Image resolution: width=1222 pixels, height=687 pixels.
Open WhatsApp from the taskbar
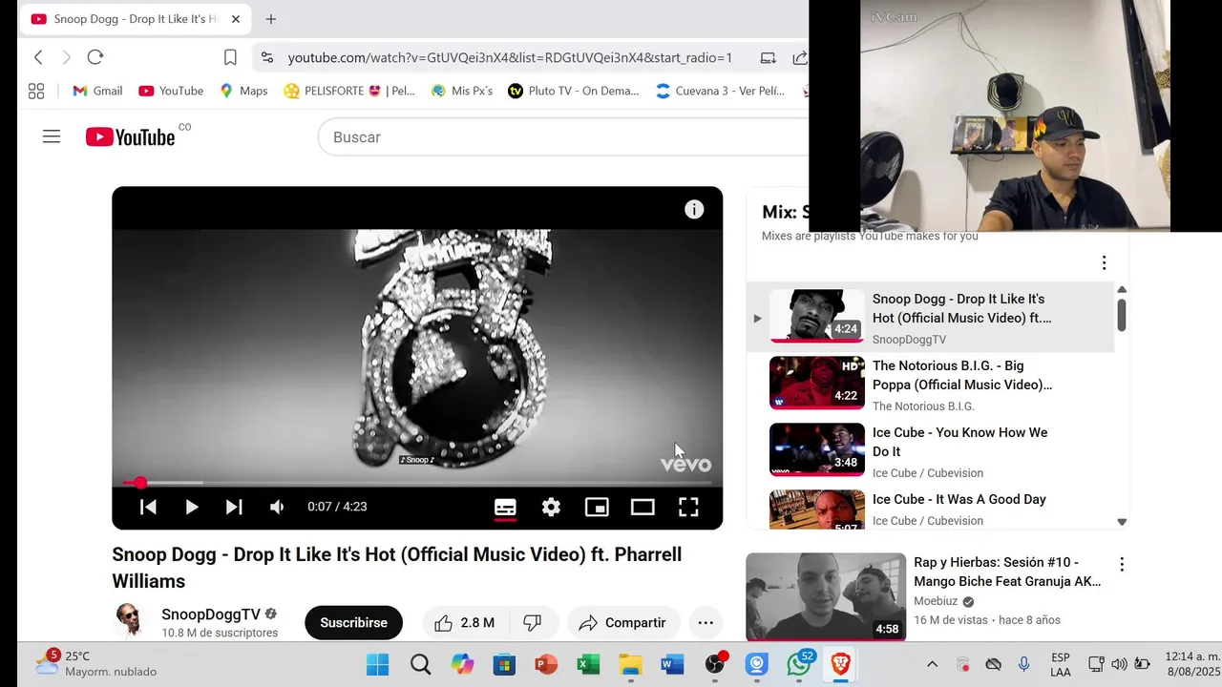[x=799, y=664]
